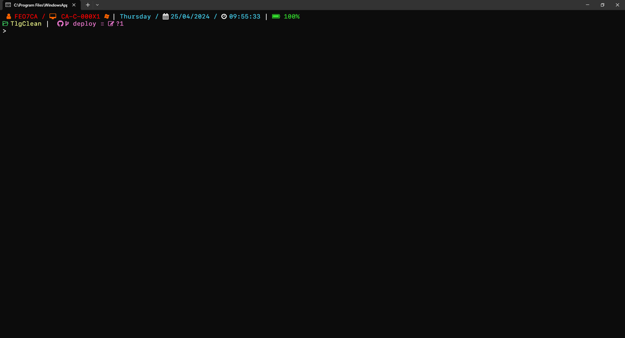
Task: Close the terminal window
Action: [618, 5]
